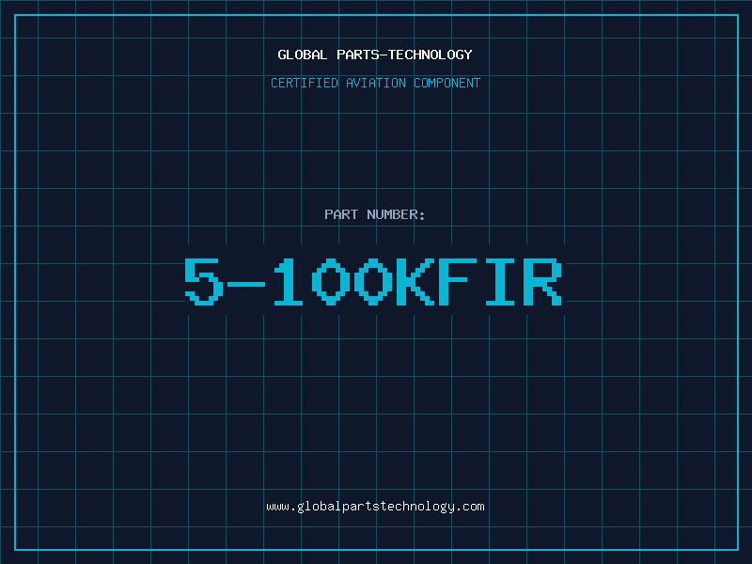Select the CERTIFIED AVIATION COMPONENT subtitle
The width and height of the screenshot is (752, 564).
pos(375,83)
